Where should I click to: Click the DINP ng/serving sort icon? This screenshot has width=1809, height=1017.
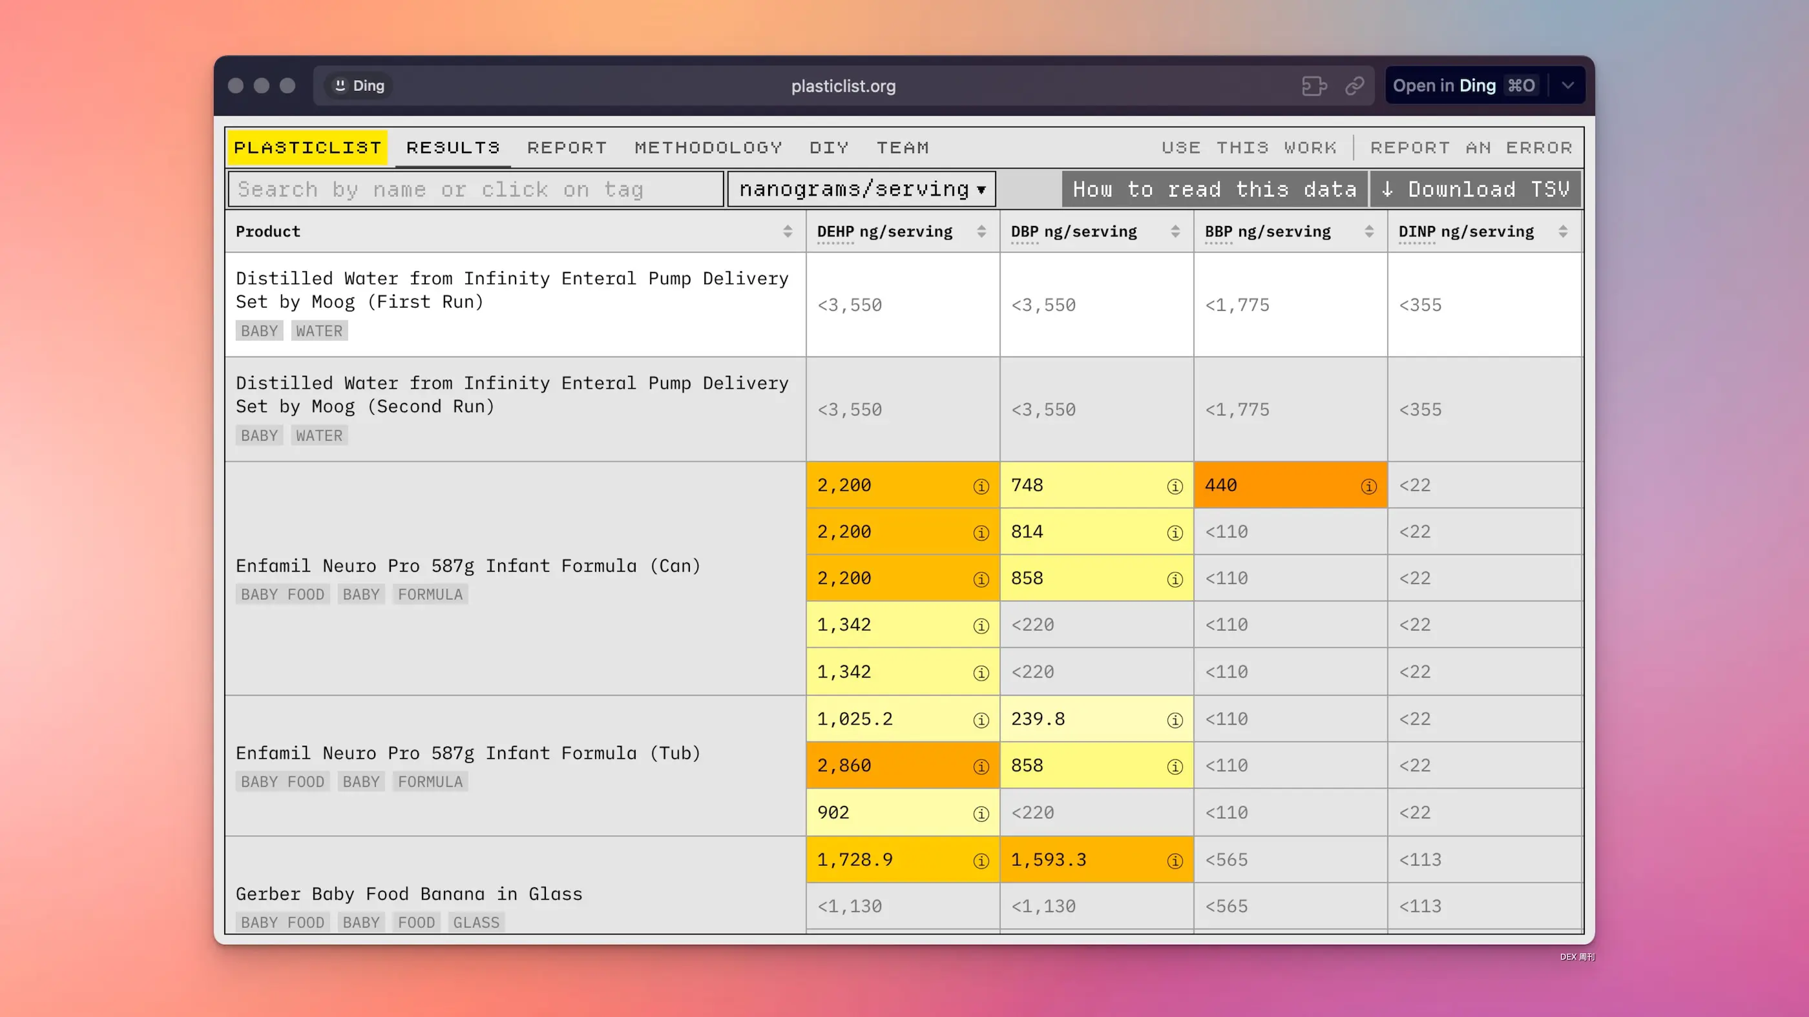pyautogui.click(x=1563, y=231)
